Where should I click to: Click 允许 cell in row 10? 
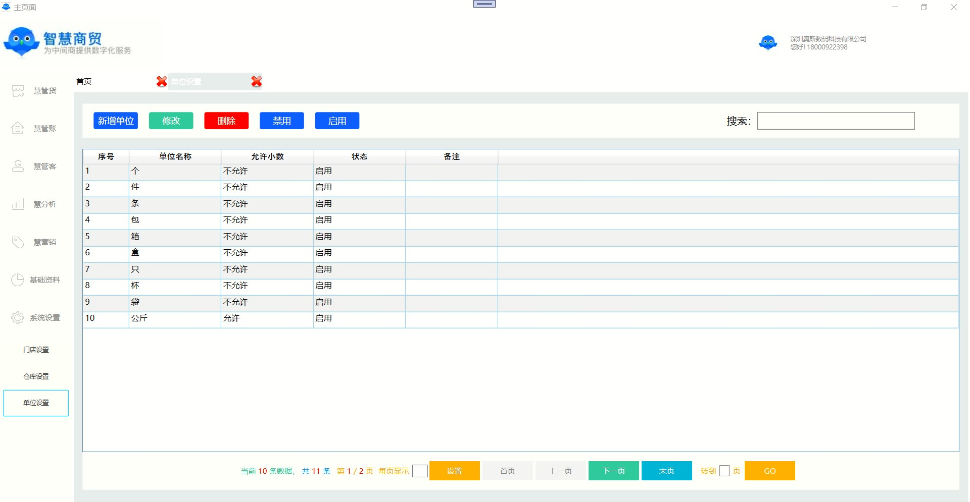point(267,319)
